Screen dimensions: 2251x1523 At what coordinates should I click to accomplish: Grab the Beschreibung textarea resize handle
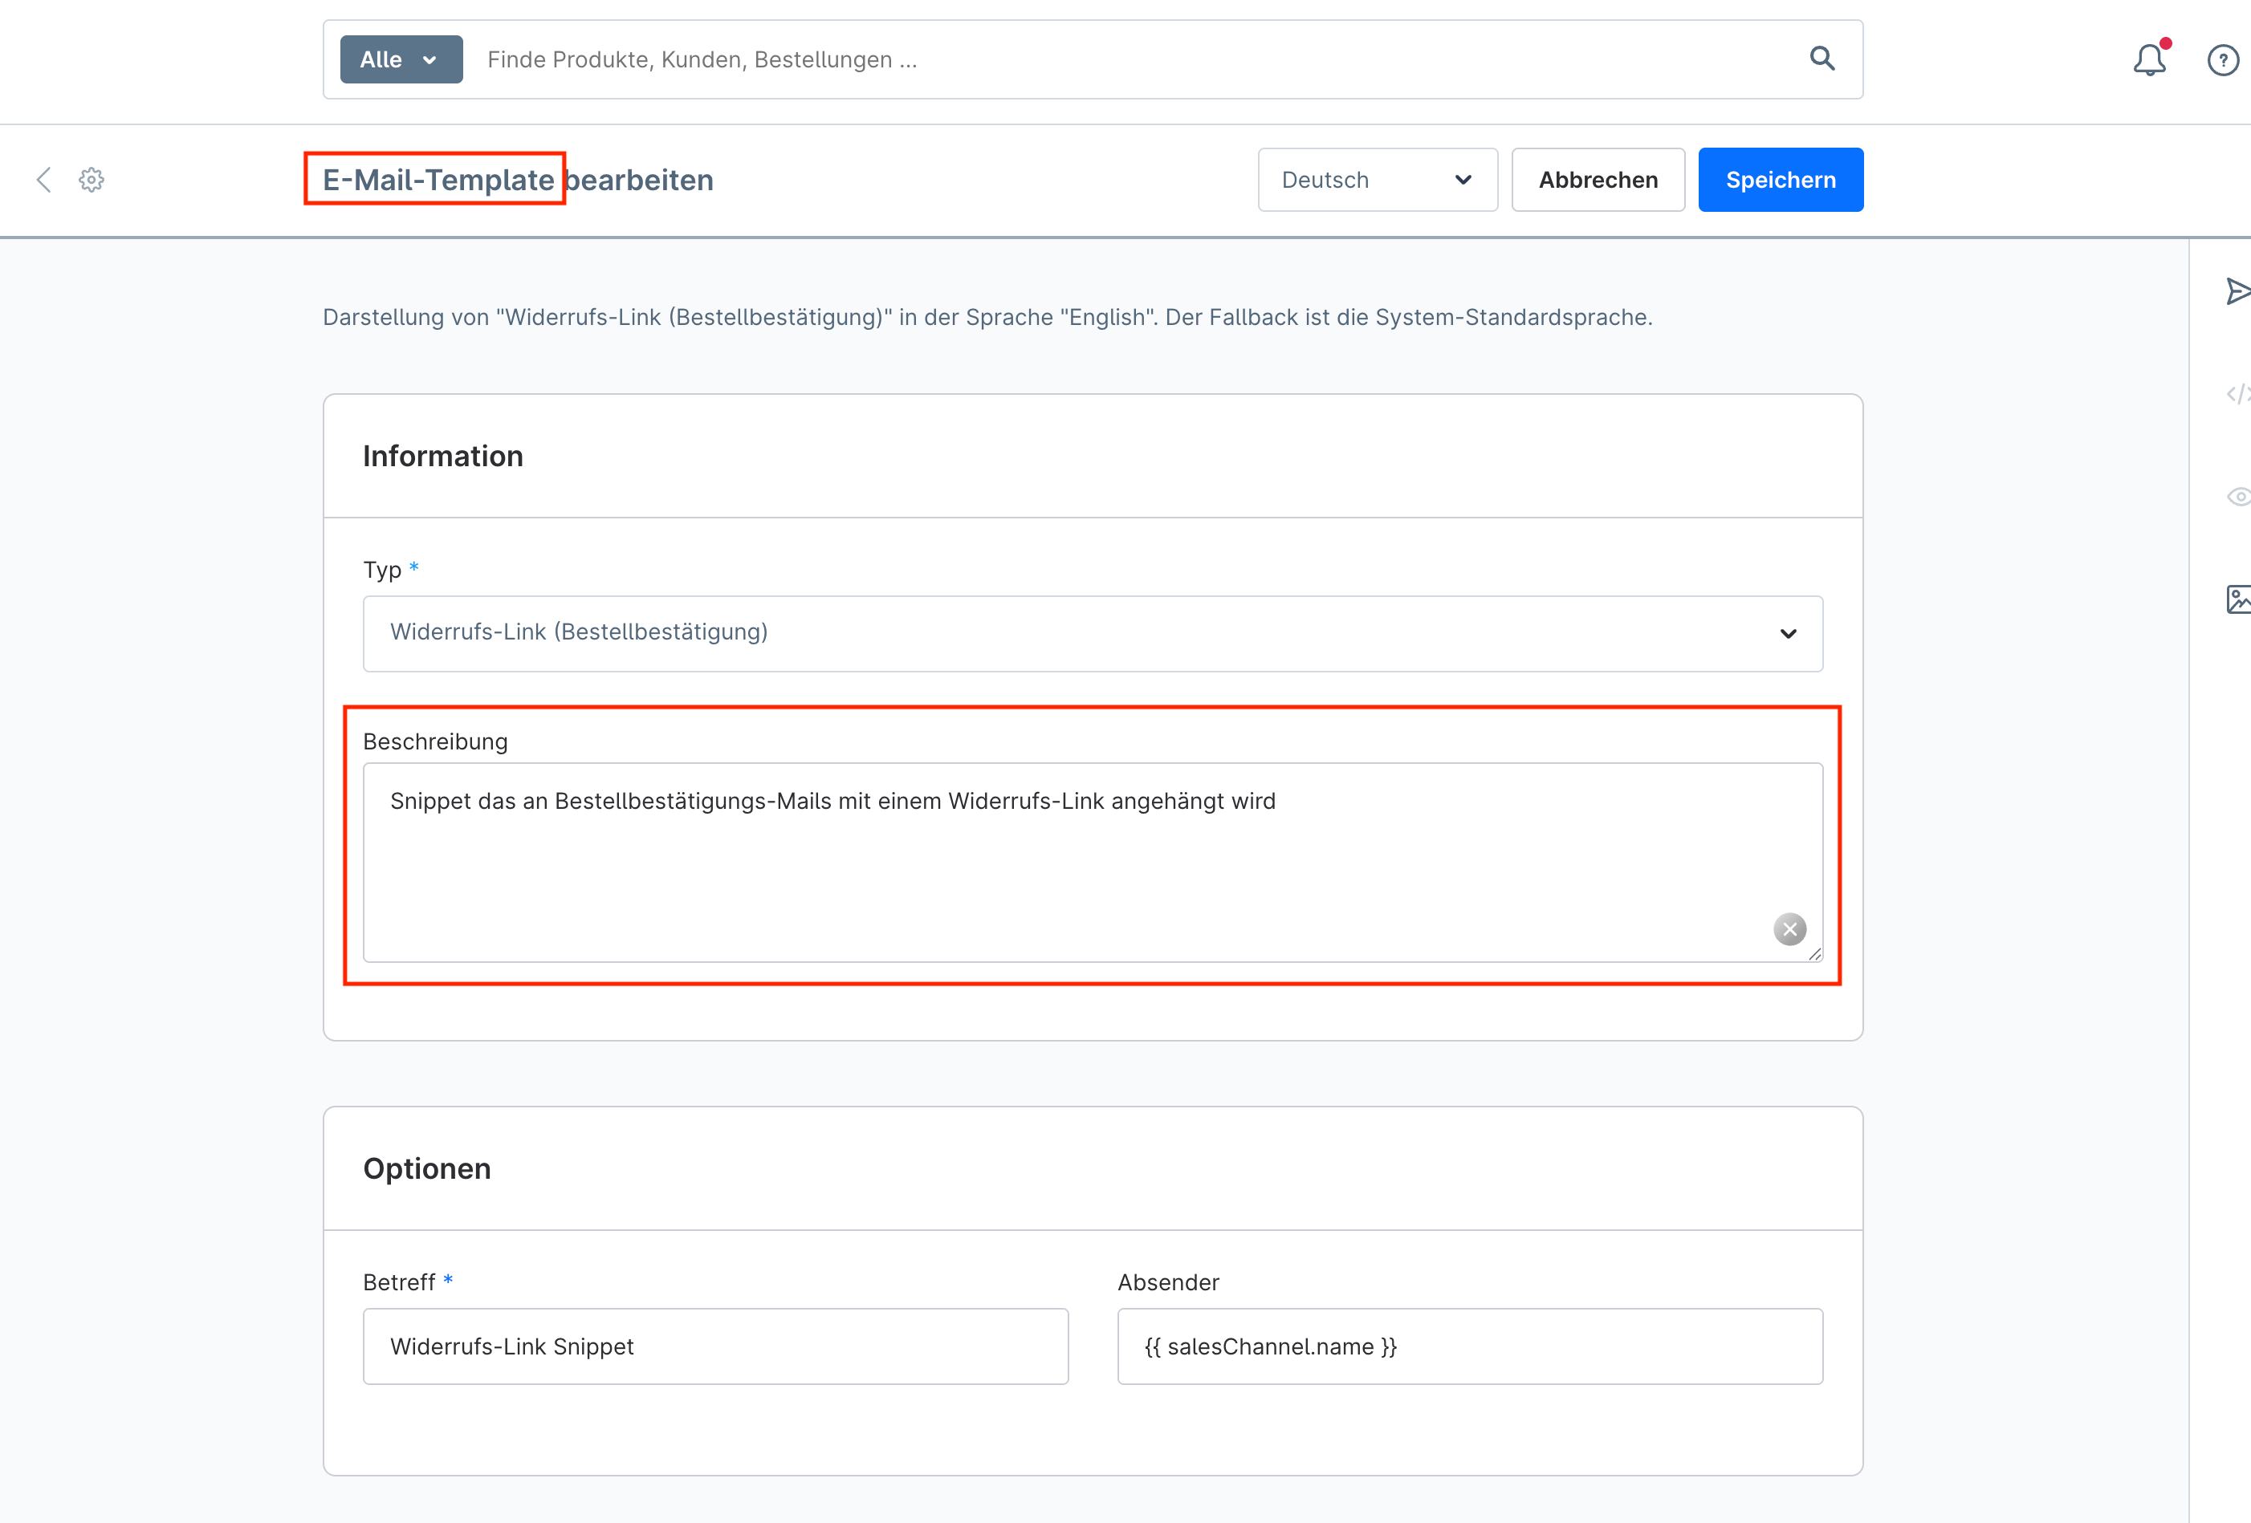point(1814,954)
